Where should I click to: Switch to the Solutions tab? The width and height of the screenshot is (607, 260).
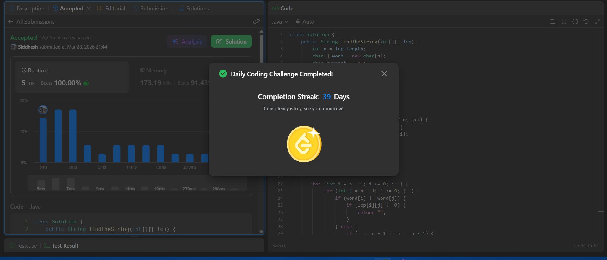[194, 8]
